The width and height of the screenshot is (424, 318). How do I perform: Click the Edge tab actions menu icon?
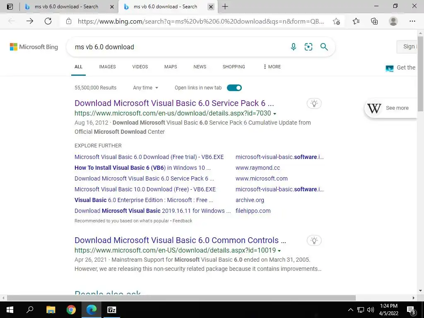click(x=10, y=7)
